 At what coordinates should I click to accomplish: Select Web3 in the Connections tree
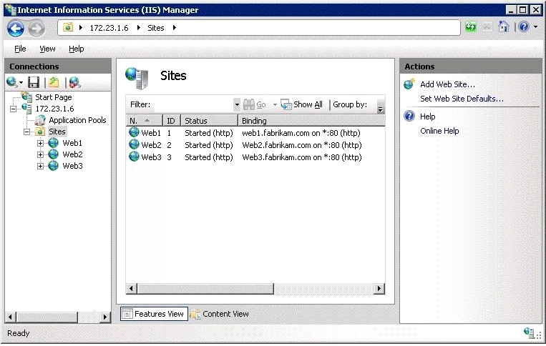pos(72,166)
